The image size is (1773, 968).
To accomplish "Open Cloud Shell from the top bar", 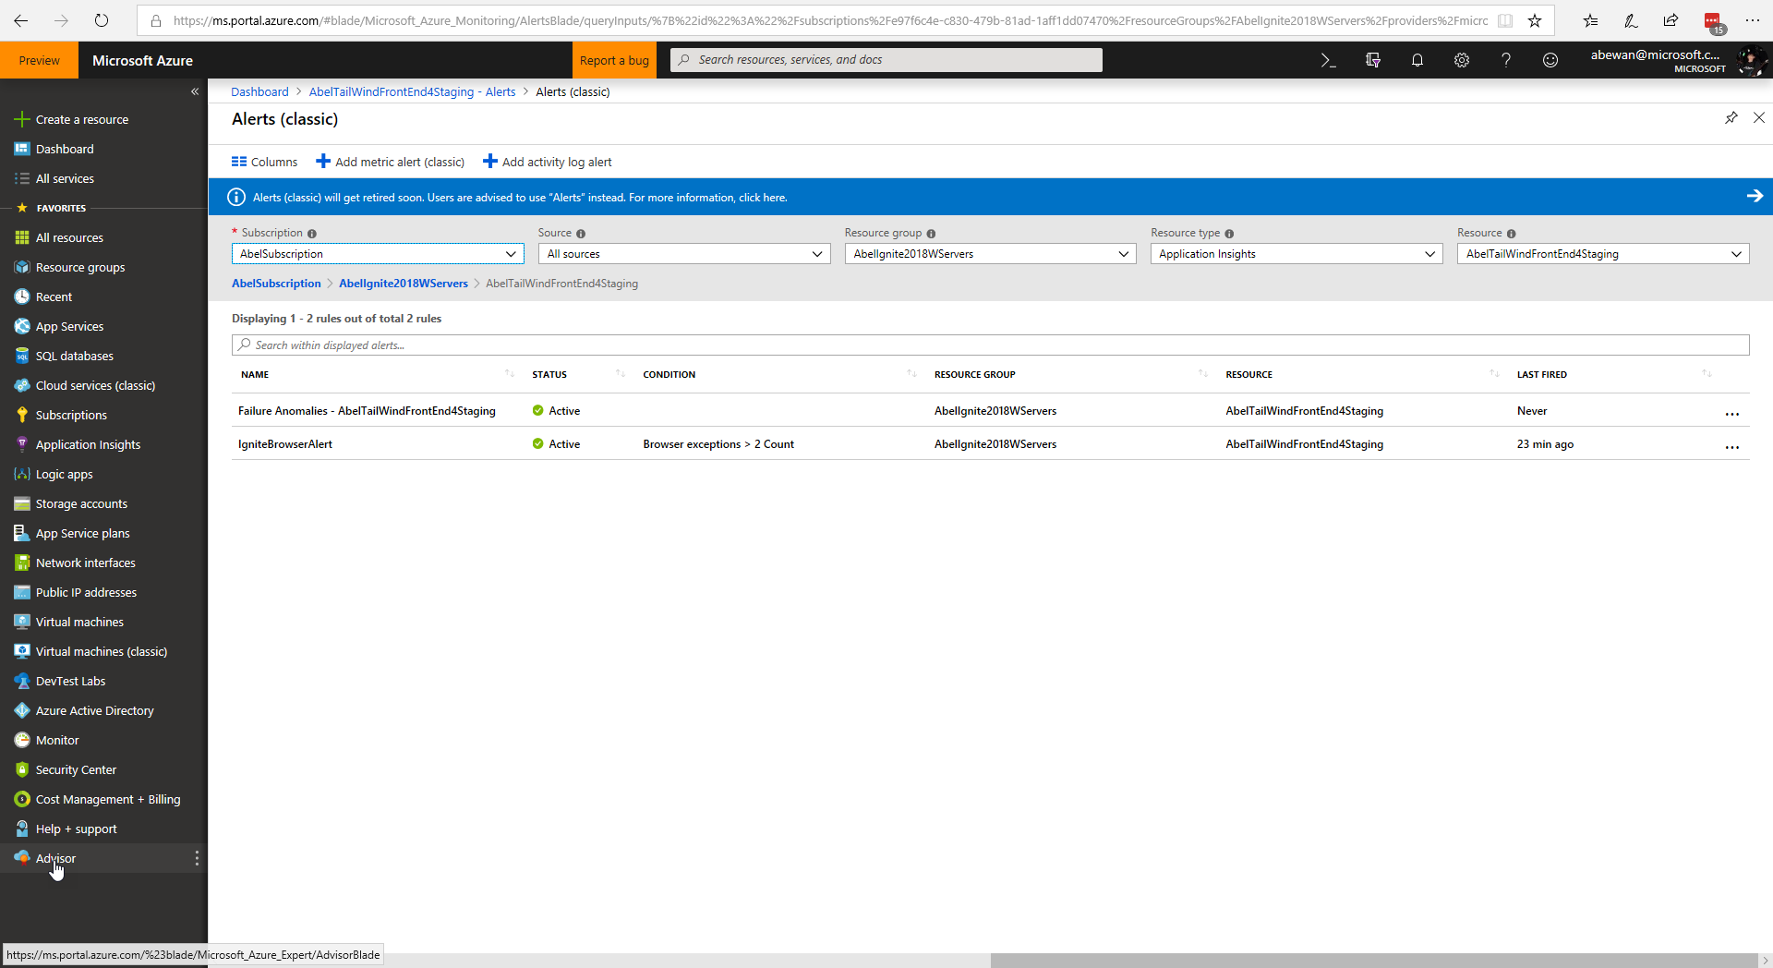I will [x=1328, y=60].
